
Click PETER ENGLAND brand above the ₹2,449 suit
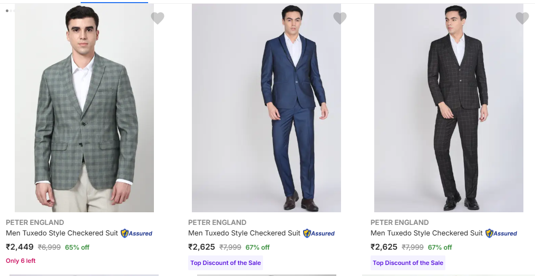(35, 222)
